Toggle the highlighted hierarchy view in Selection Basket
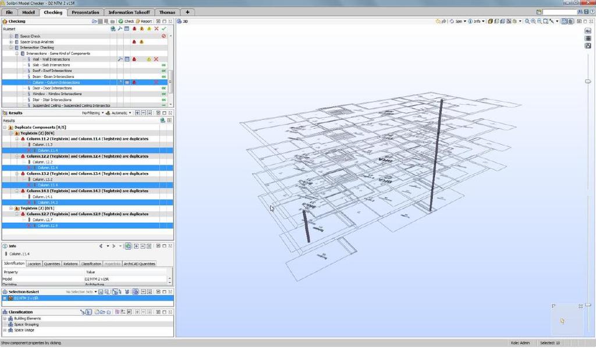 [x=115, y=292]
